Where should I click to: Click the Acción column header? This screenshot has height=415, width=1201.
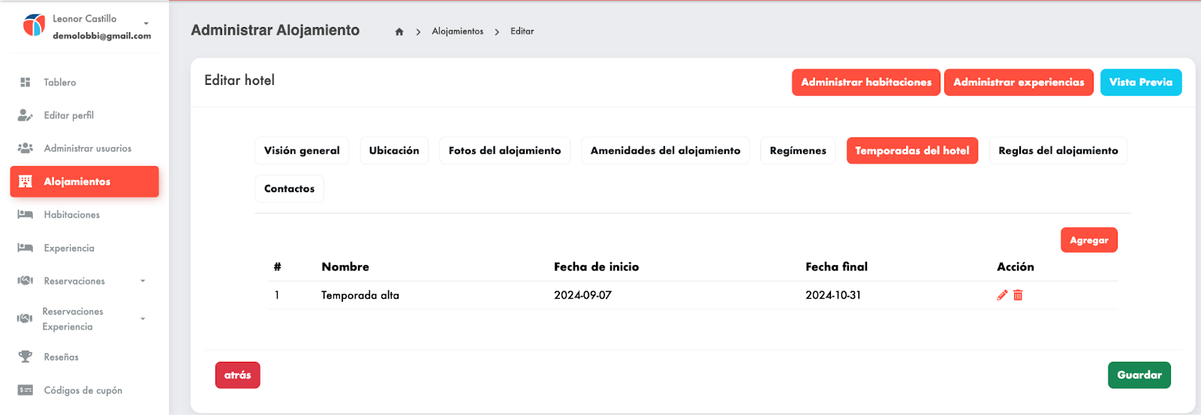[x=1015, y=266]
